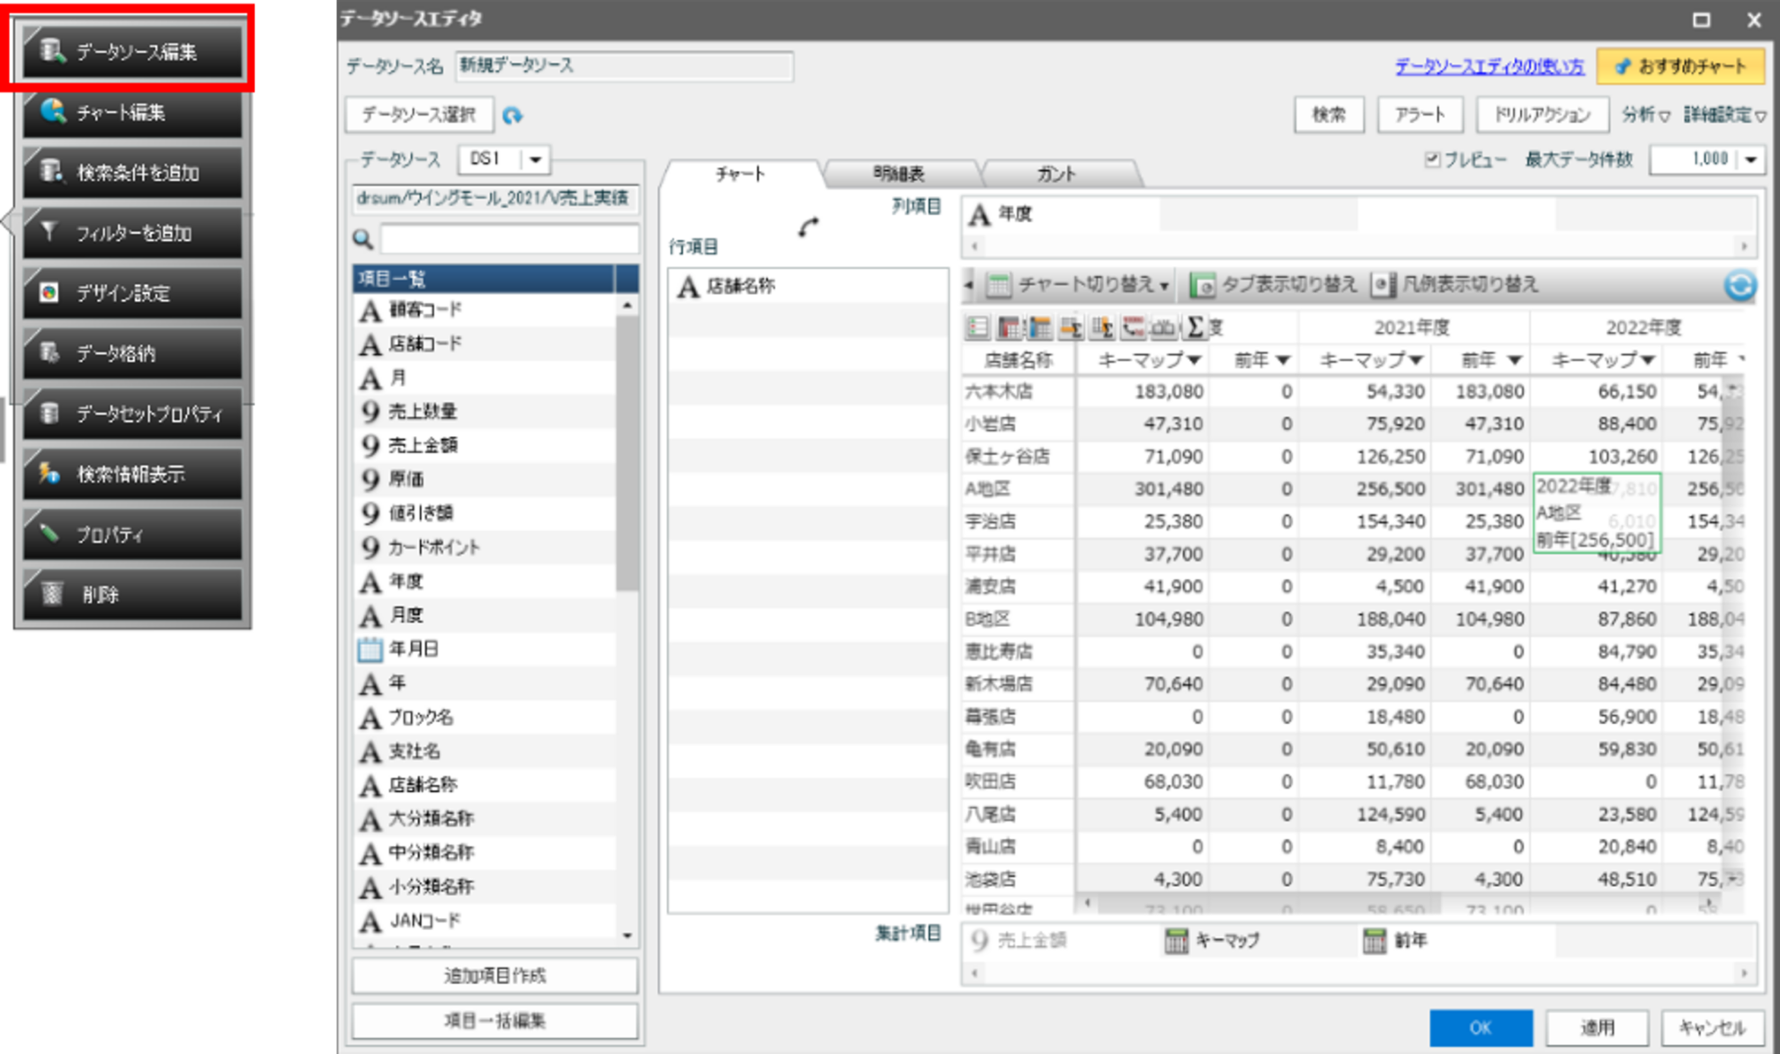Expand the 詳細設定 menu

[x=1723, y=115]
